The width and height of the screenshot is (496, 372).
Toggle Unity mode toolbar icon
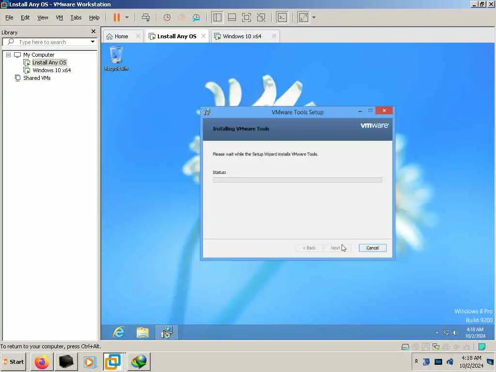pos(261,17)
